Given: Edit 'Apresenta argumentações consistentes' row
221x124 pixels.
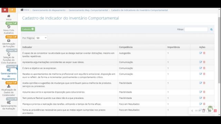Looking at the screenshot, I should point(201,62).
